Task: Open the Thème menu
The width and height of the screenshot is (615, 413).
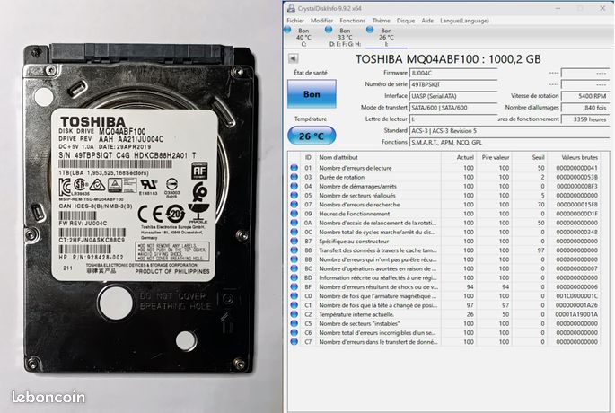Action: (381, 21)
